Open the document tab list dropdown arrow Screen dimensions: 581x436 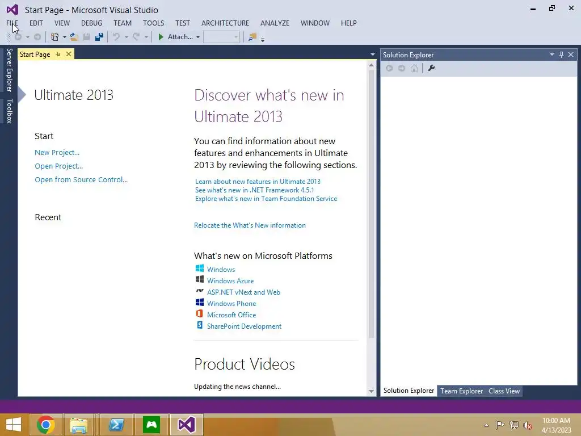coord(372,54)
